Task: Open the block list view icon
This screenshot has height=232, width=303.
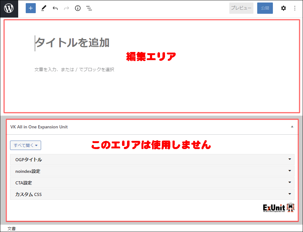Action: point(89,8)
